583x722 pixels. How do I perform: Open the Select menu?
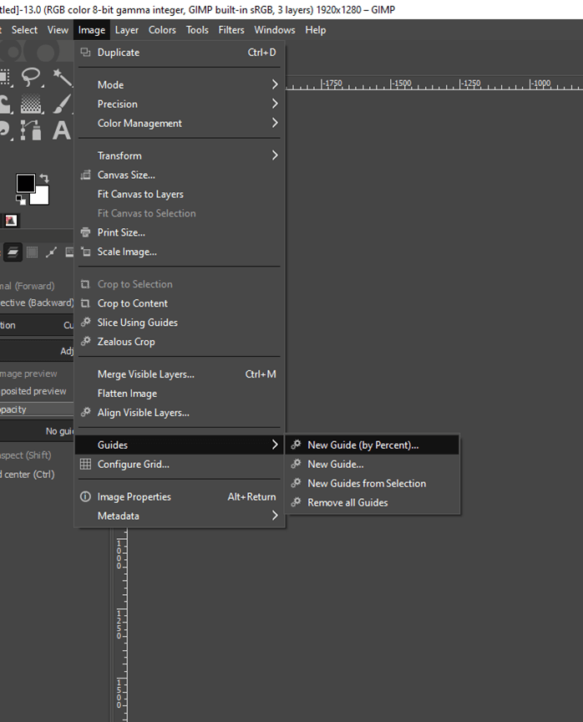tap(24, 30)
